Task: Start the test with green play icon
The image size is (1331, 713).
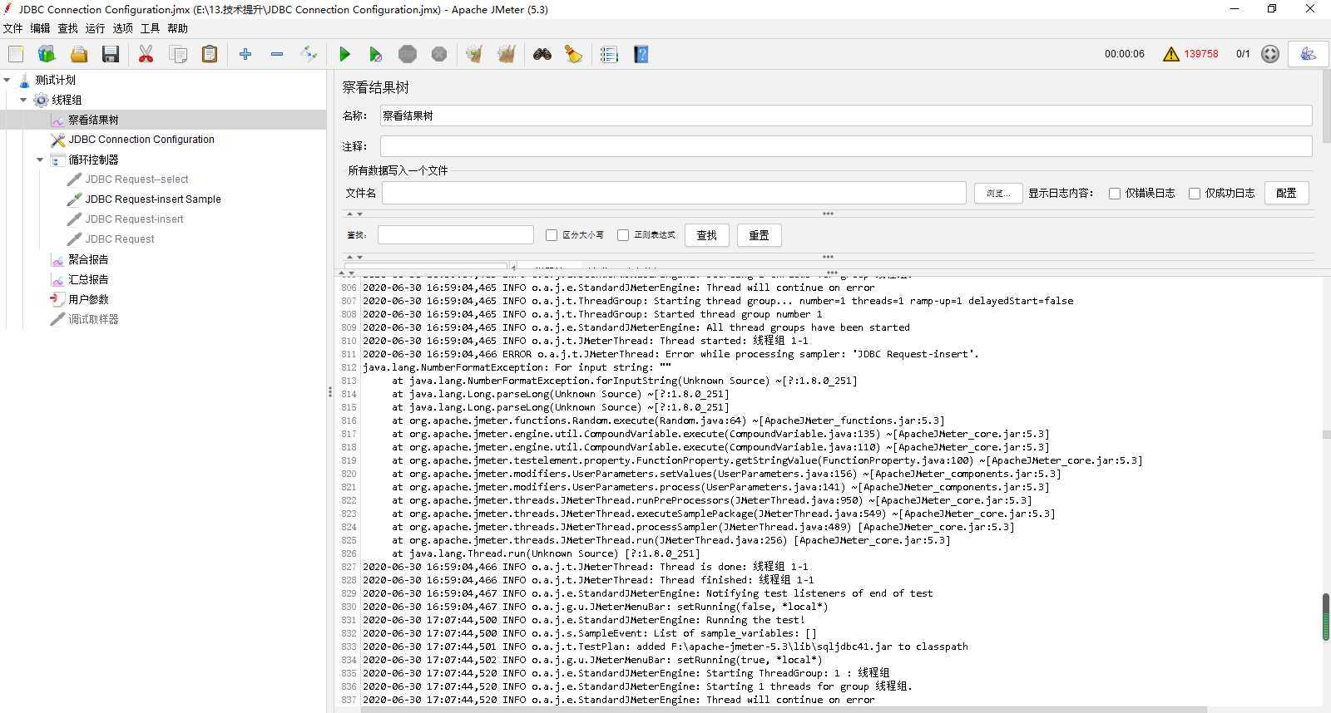Action: pyautogui.click(x=344, y=54)
